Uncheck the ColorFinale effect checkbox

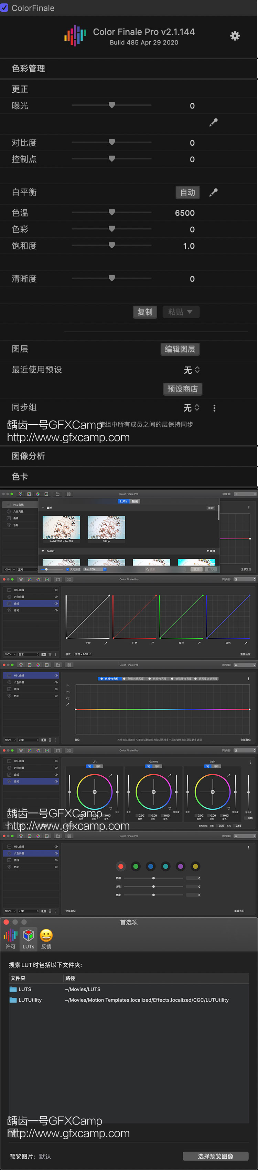pyautogui.click(x=4, y=8)
